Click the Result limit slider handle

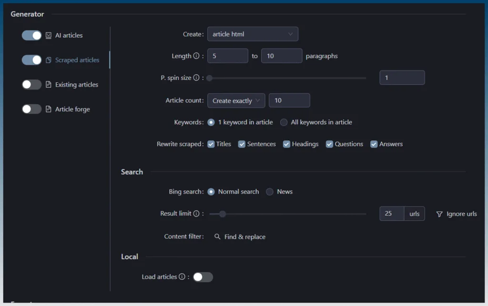(223, 214)
